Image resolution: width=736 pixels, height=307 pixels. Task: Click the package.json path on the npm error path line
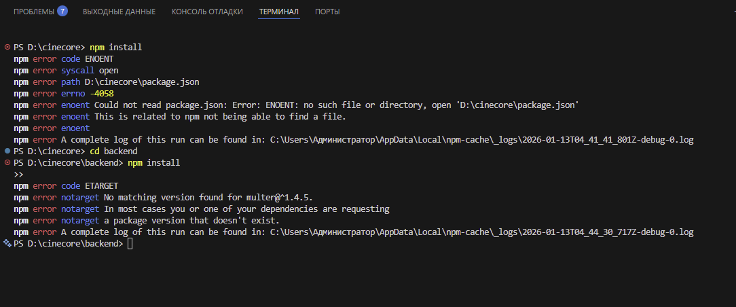pos(142,82)
